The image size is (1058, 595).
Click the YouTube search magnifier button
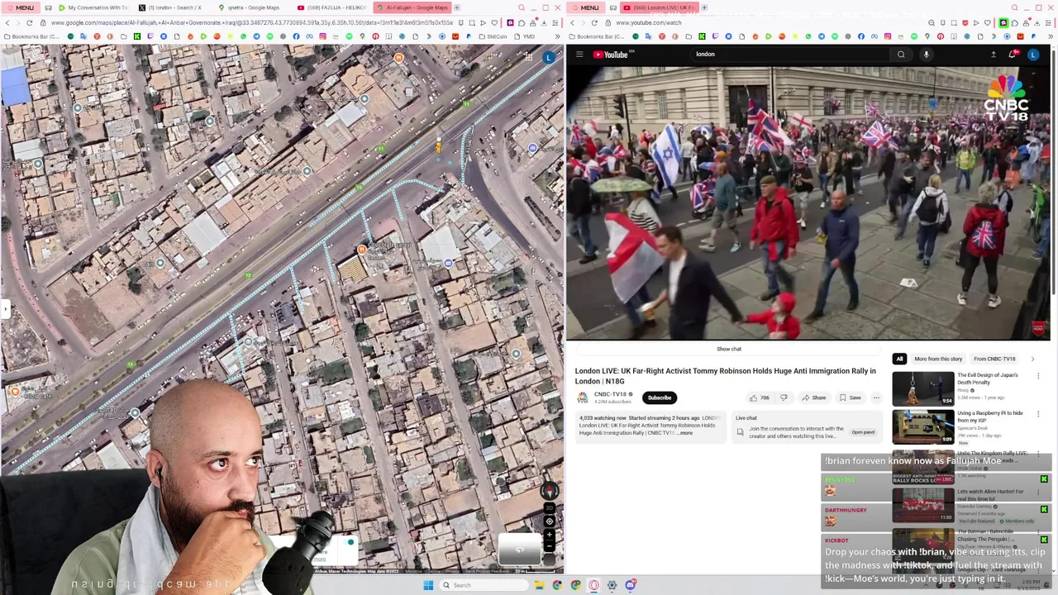coord(901,55)
